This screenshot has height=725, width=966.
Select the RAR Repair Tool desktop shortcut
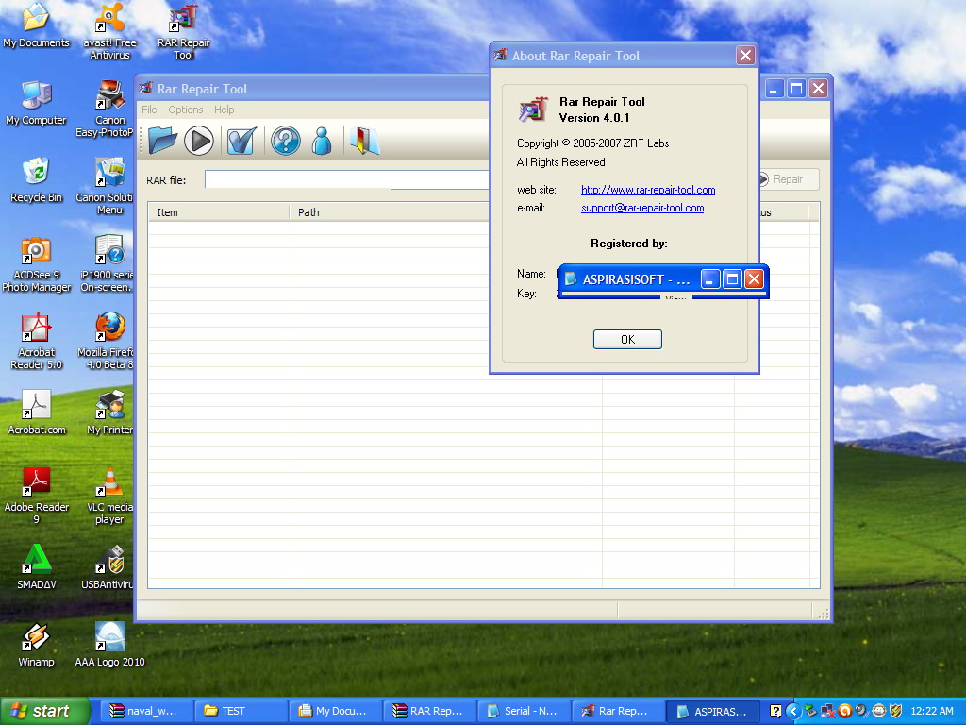coord(184,32)
